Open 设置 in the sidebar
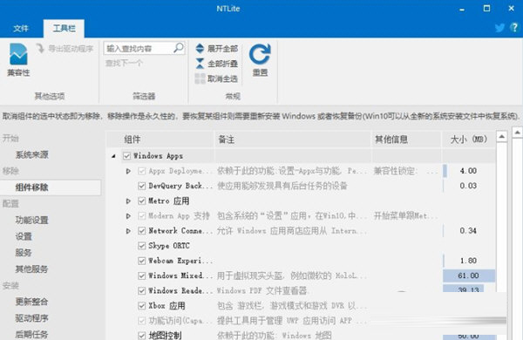This screenshot has height=340, width=523. 24,236
